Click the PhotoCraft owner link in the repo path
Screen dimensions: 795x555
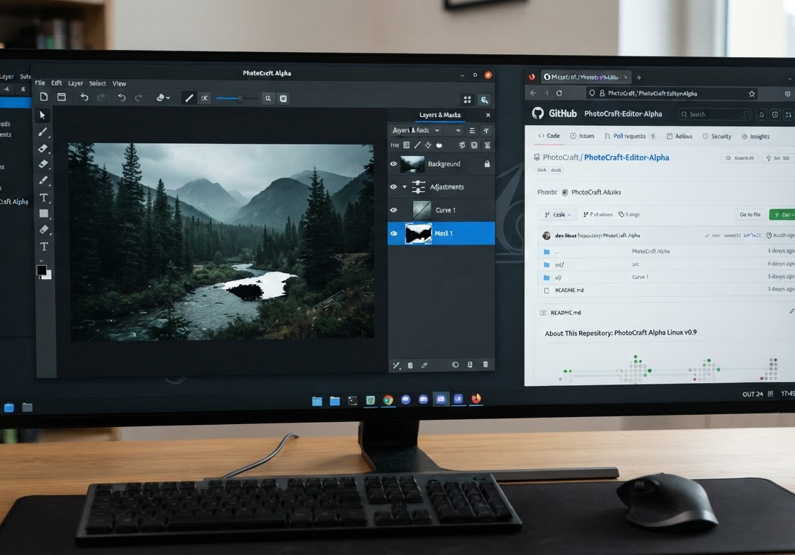[560, 158]
